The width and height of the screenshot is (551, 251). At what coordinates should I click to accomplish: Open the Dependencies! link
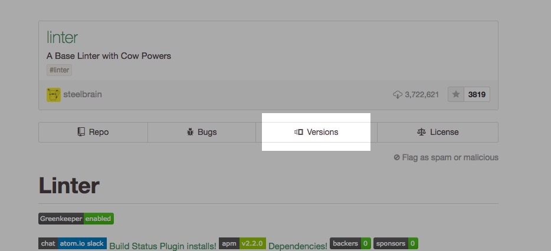298,246
